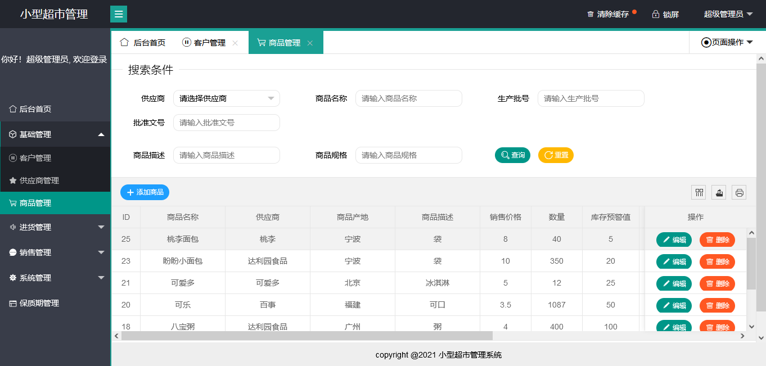766x366 pixels.
Task: Expand the 超级管理员 user menu
Action: [728, 14]
